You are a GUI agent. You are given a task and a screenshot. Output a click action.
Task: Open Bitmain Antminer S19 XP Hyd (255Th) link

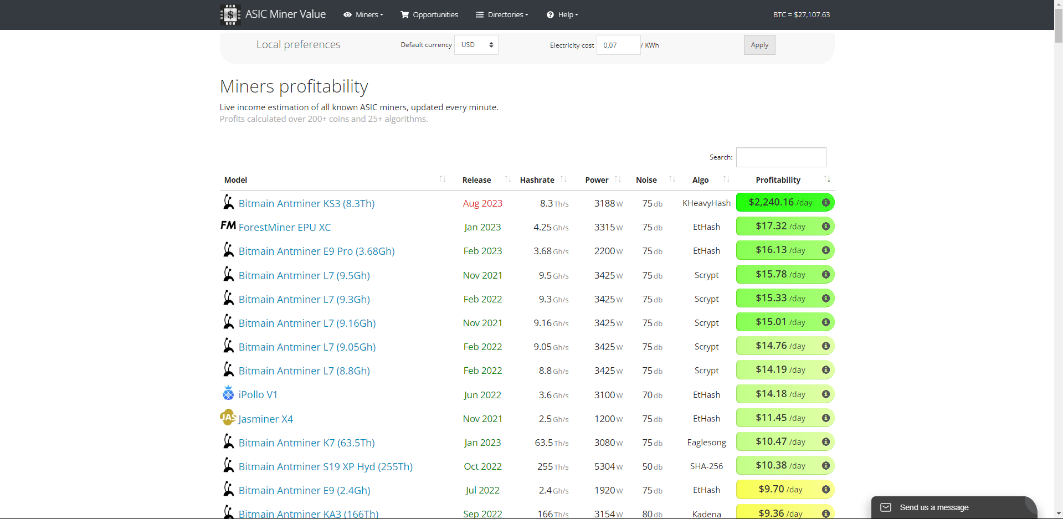click(326, 466)
